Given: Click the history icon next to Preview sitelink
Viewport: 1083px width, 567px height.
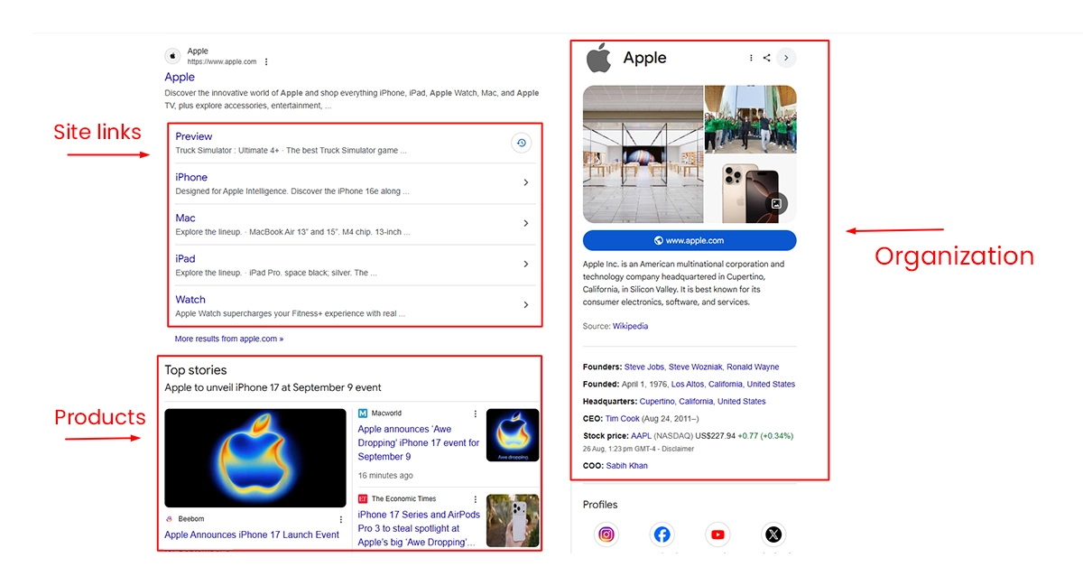Looking at the screenshot, I should point(521,143).
